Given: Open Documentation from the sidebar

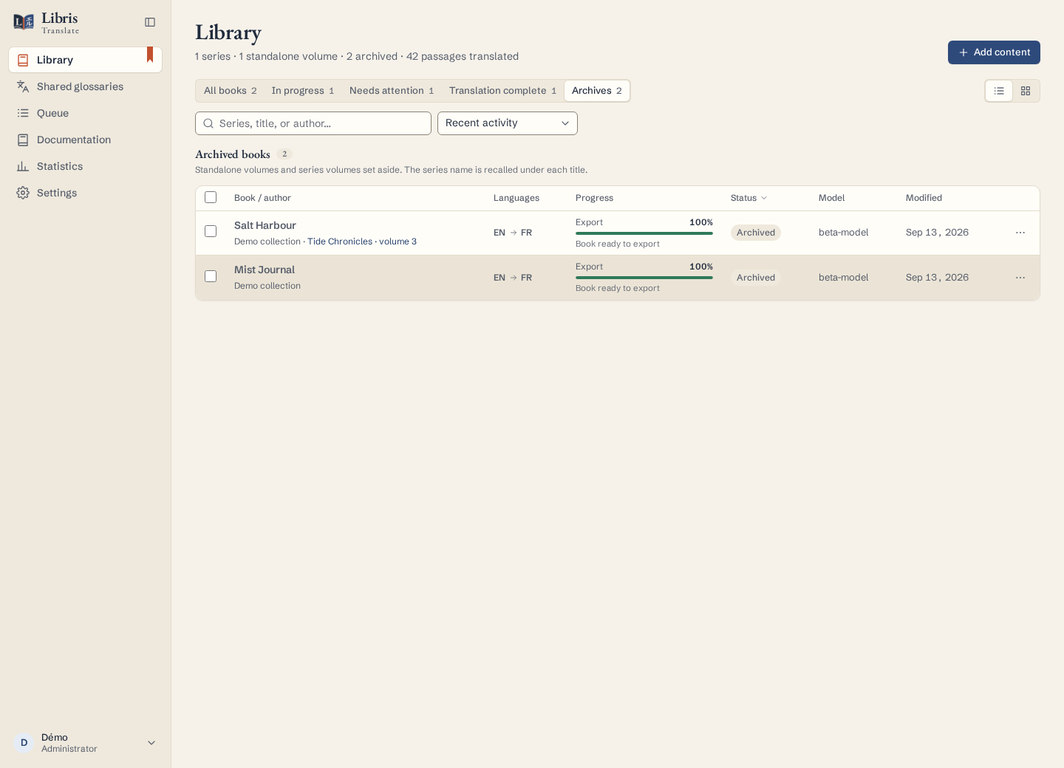Looking at the screenshot, I should (86, 140).
